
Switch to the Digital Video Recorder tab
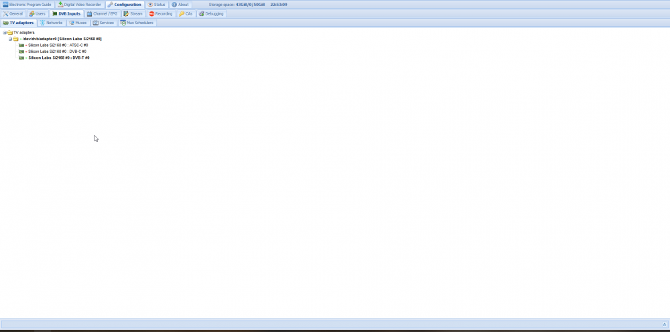[x=80, y=5]
